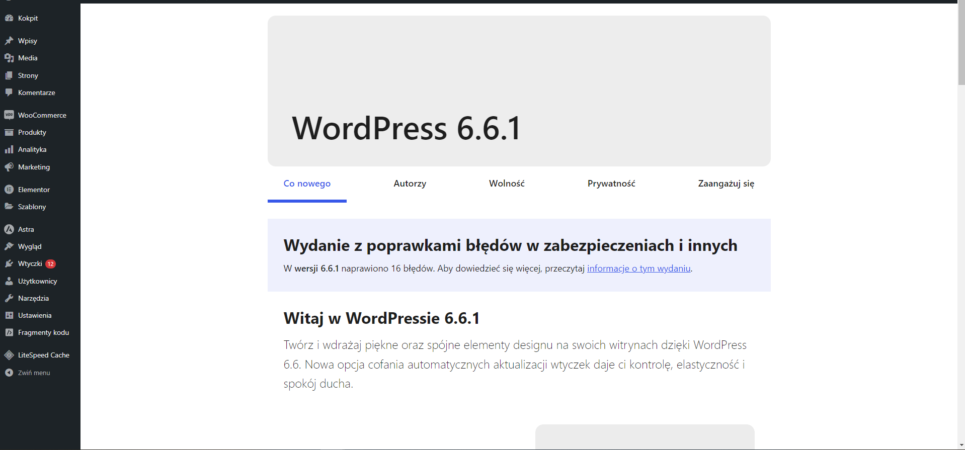Go to the Media menu label
The height and width of the screenshot is (450, 965).
[x=28, y=58]
